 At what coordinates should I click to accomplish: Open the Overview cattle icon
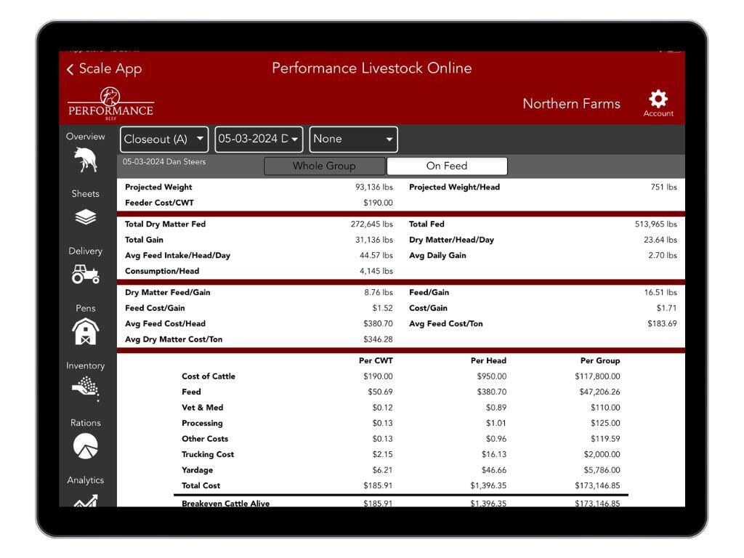point(86,159)
